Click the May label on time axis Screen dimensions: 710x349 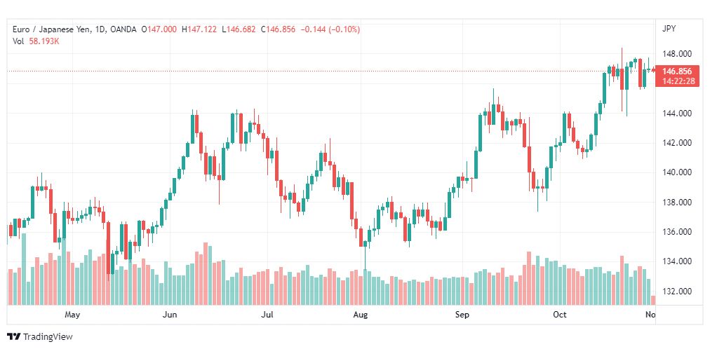tap(72, 314)
